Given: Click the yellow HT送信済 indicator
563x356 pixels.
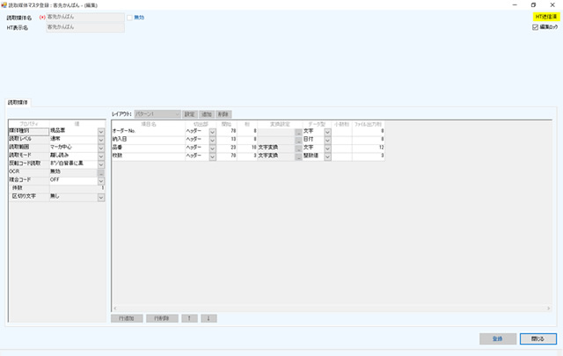Looking at the screenshot, I should click(x=545, y=16).
